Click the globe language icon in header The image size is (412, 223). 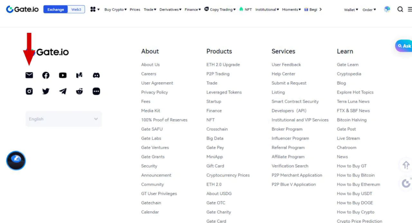coord(387,9)
